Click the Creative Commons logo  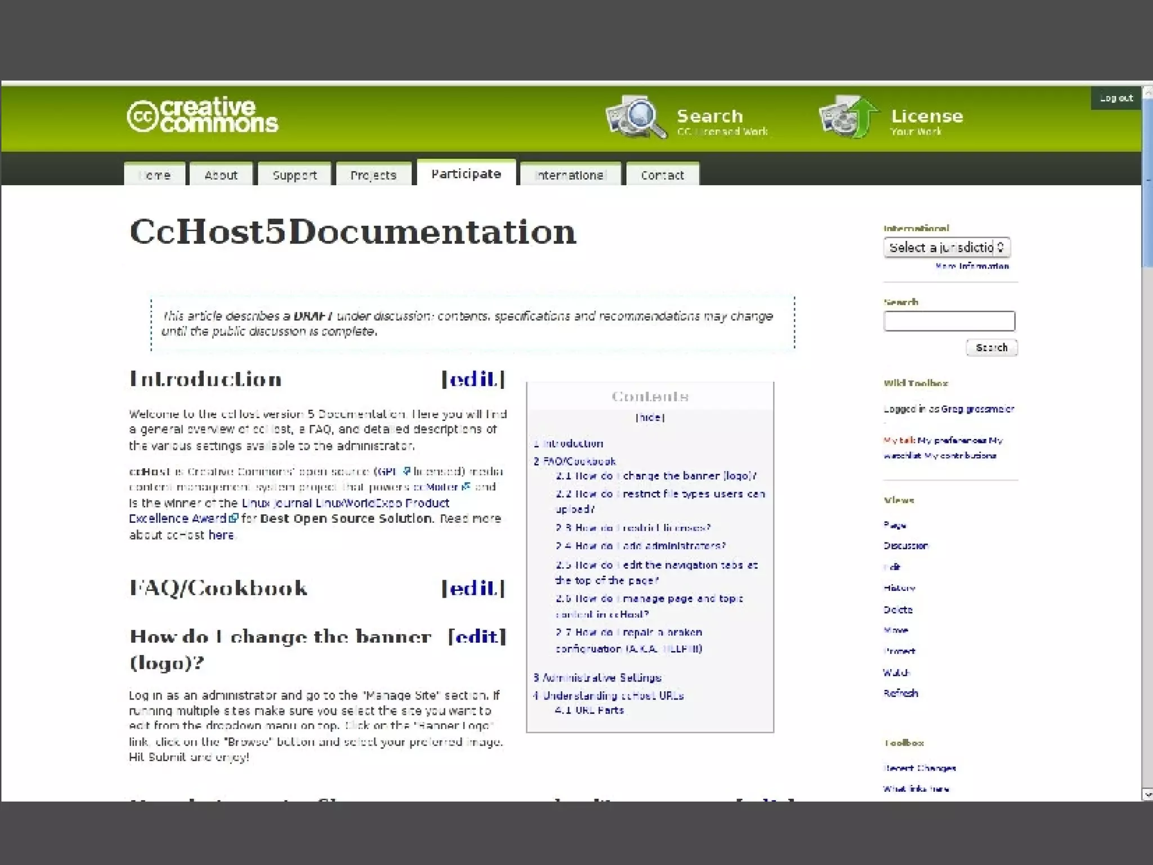pyautogui.click(x=203, y=115)
